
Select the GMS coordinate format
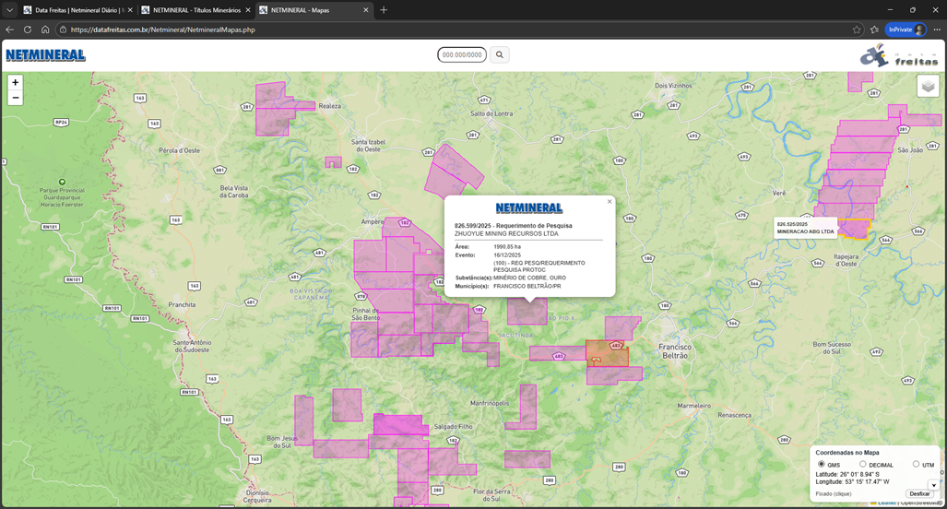[822, 464]
